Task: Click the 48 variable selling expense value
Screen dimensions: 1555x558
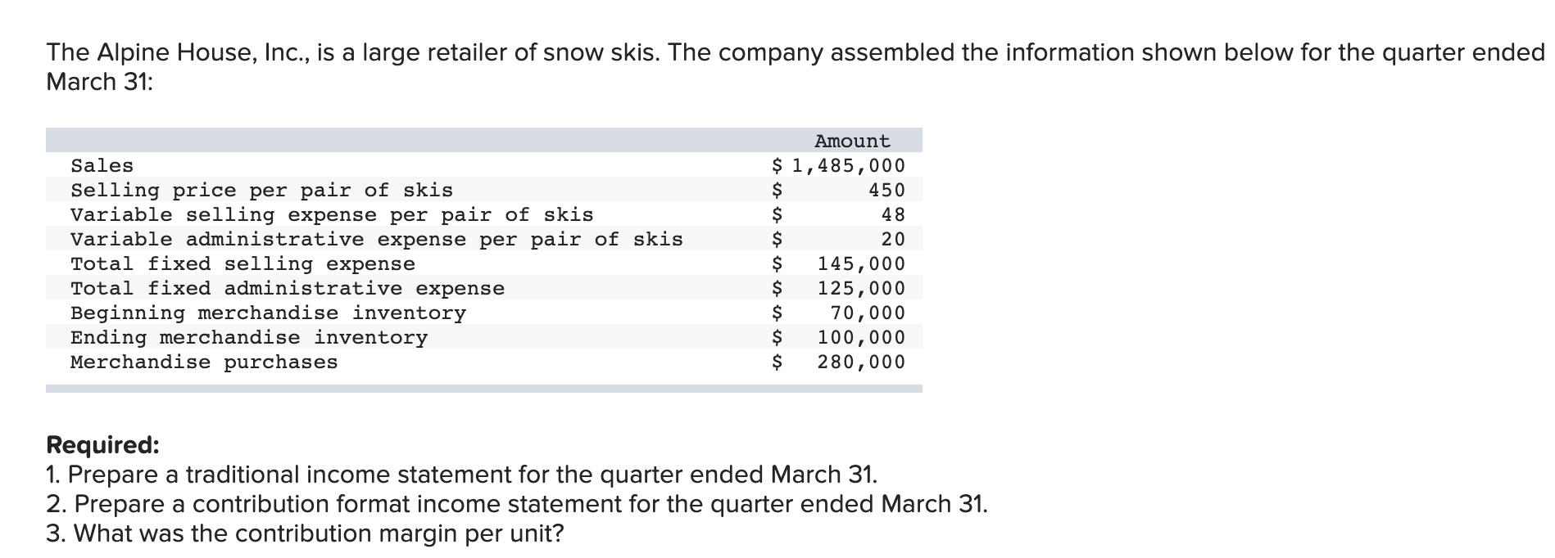Action: (893, 214)
